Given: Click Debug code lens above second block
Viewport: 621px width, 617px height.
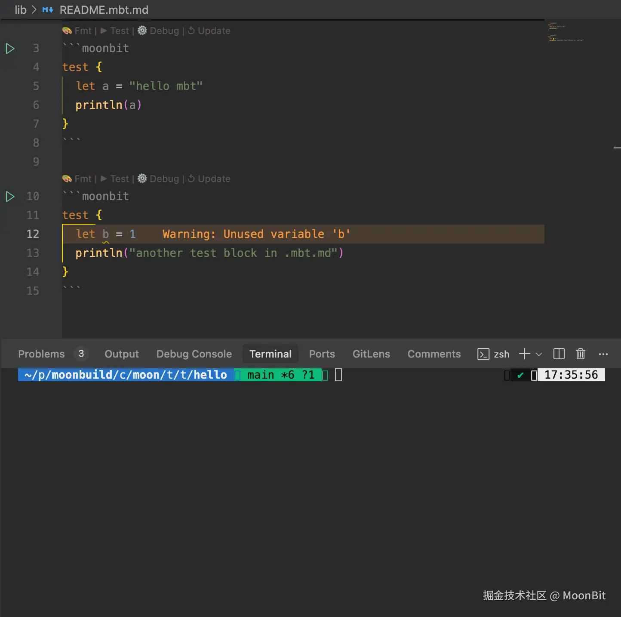Looking at the screenshot, I should point(158,179).
